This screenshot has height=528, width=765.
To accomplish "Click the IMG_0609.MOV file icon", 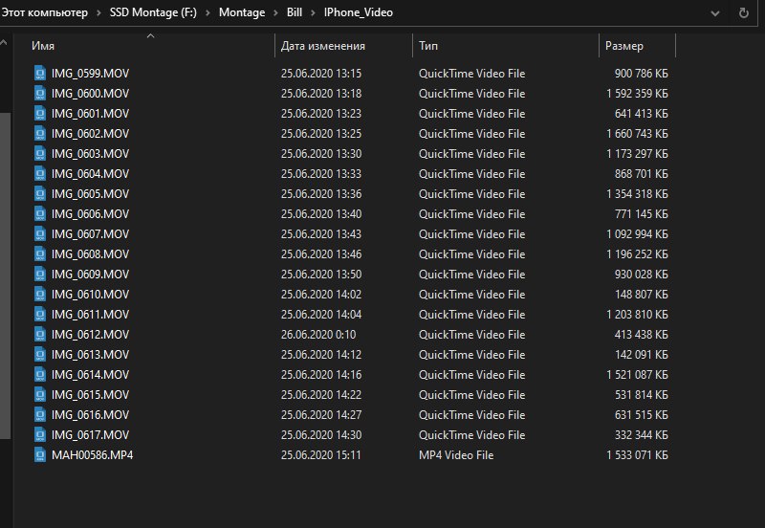I will pyautogui.click(x=40, y=275).
